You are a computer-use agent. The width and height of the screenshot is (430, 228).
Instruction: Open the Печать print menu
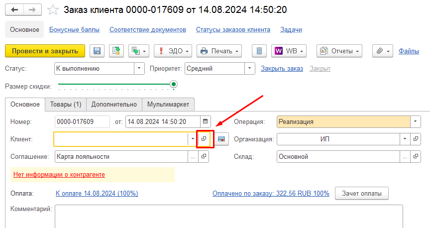[219, 51]
